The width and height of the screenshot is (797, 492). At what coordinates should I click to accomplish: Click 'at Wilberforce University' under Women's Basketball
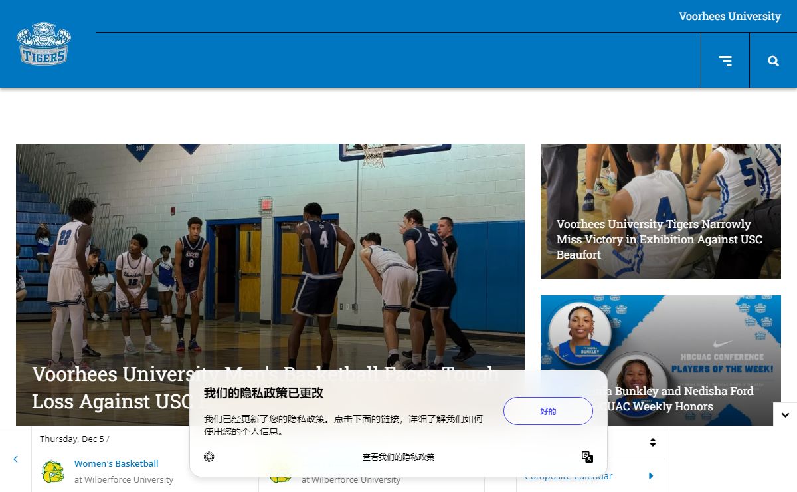(x=124, y=479)
